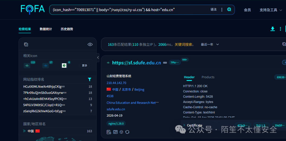Open https://sf.sdufe.edu.cn result link
This screenshot has height=141, width=286.
tap(136, 63)
